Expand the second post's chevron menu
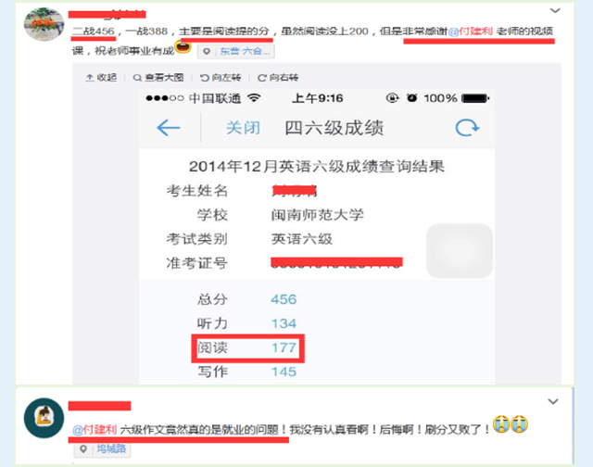This screenshot has width=593, height=467. (553, 401)
